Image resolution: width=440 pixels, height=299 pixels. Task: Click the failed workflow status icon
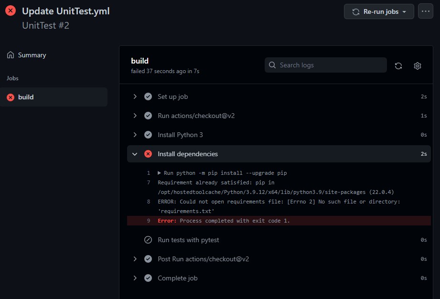click(x=10, y=10)
